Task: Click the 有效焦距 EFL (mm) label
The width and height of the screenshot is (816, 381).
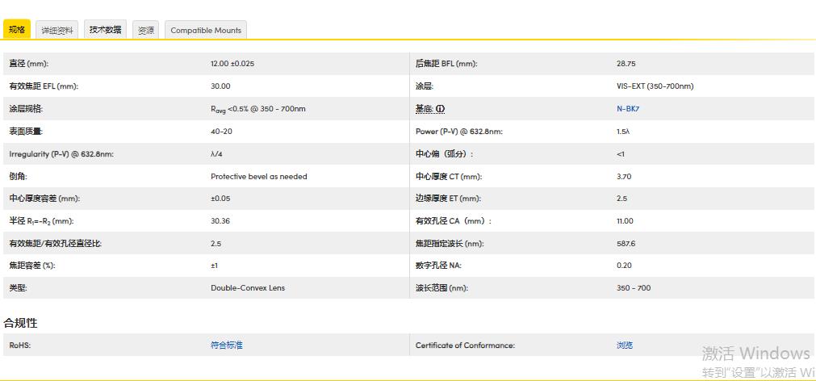Action: pos(44,86)
